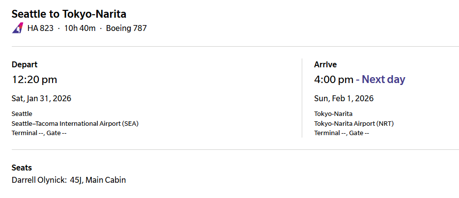Select Darrell Olynick's 45J seat assignment
The height and width of the screenshot is (198, 459).
coord(98,180)
